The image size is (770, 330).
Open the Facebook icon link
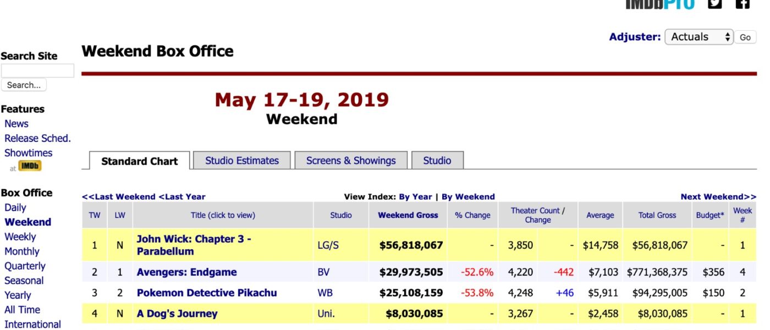point(743,3)
